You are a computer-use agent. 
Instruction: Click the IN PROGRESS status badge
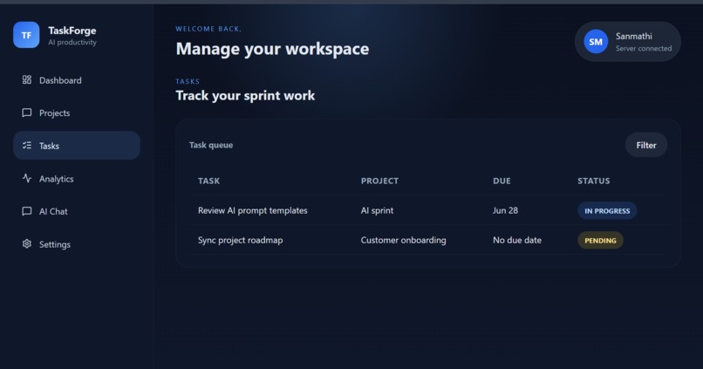(607, 211)
